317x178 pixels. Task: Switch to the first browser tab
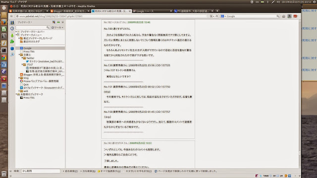tap(29, 11)
